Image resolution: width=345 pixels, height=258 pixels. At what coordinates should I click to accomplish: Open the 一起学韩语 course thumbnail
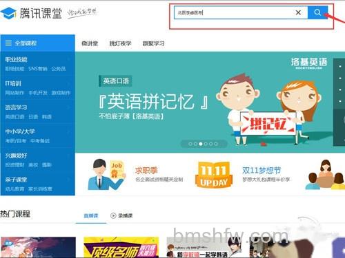tap(204, 248)
